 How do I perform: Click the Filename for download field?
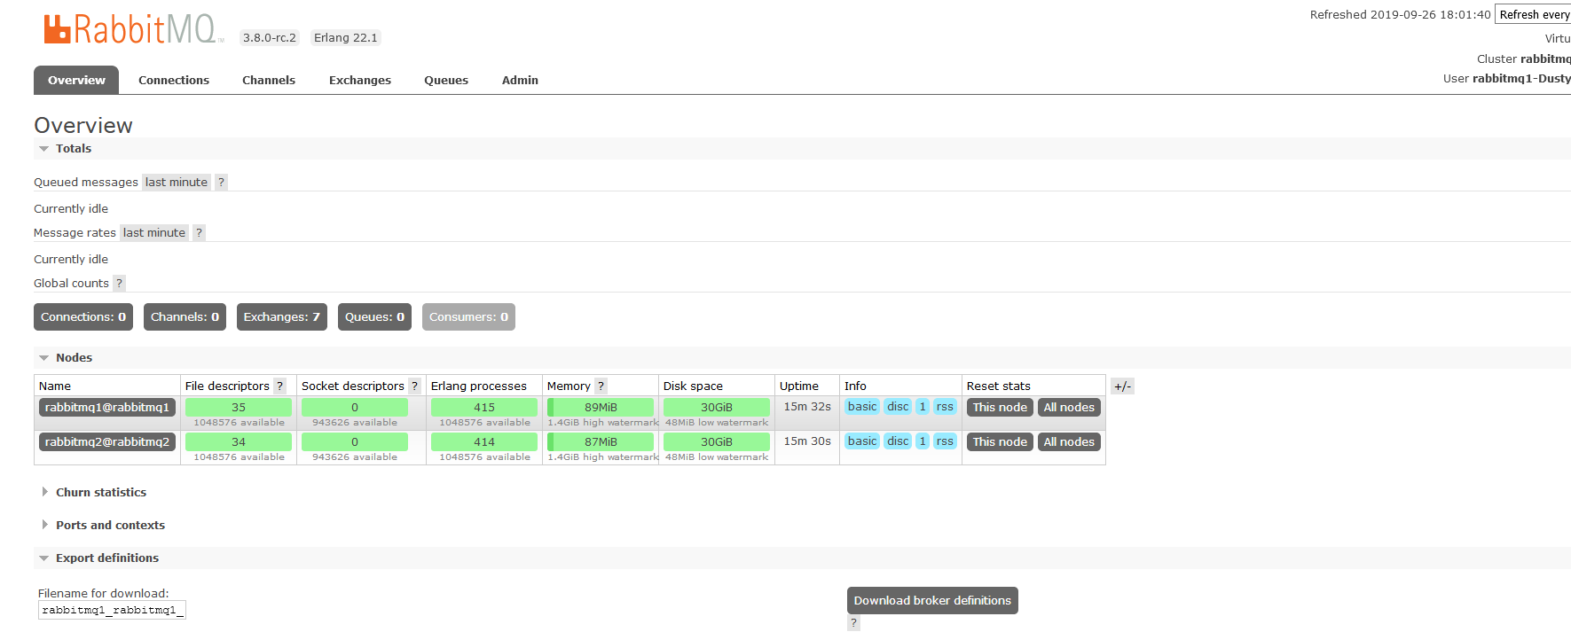(112, 611)
